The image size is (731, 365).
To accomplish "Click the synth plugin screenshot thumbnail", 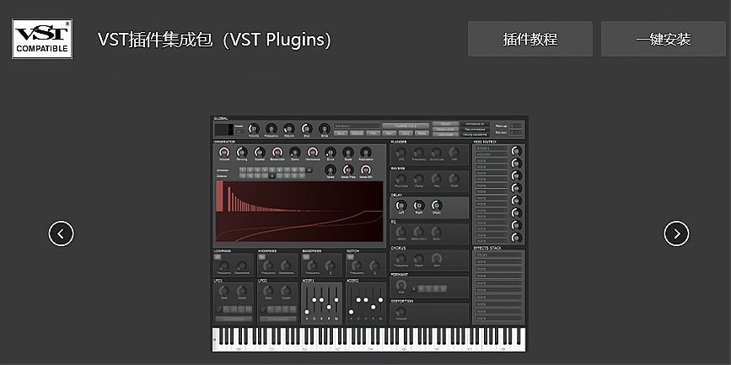I will click(368, 233).
